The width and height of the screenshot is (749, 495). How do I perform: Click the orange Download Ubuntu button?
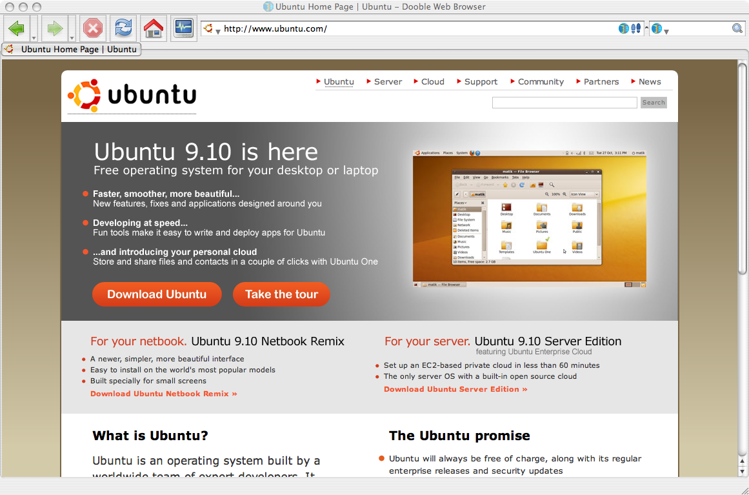[x=157, y=294]
